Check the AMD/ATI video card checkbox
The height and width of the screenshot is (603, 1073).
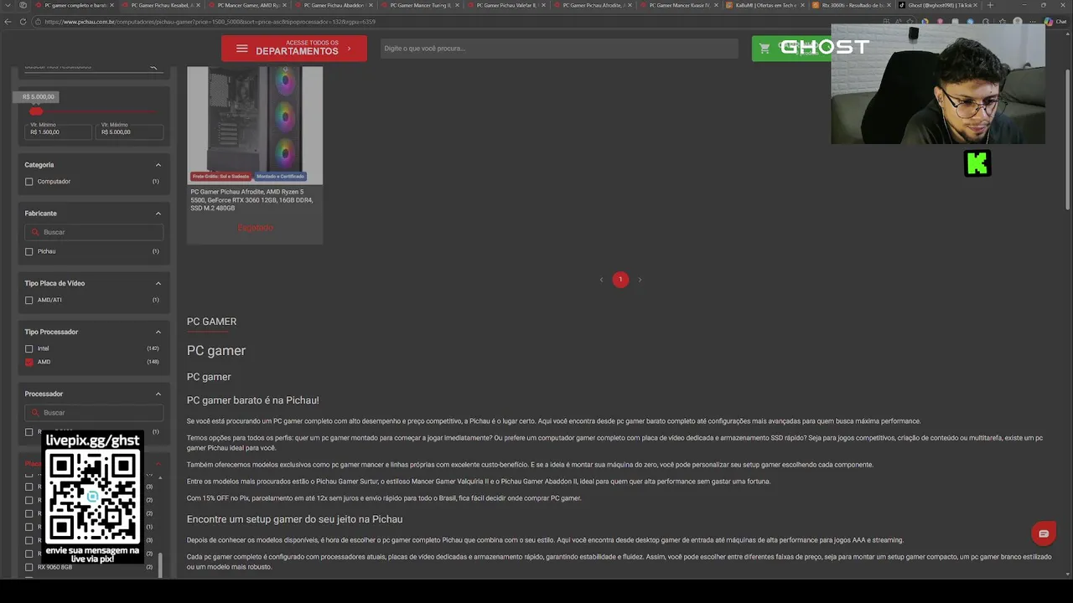point(29,300)
